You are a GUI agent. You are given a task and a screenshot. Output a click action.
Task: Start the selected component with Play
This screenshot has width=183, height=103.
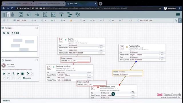pyautogui.click(x=18, y=74)
